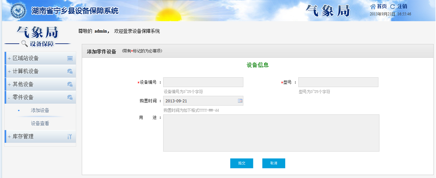Click inside the 用途 text area
436x178 pixels.
pos(271,133)
